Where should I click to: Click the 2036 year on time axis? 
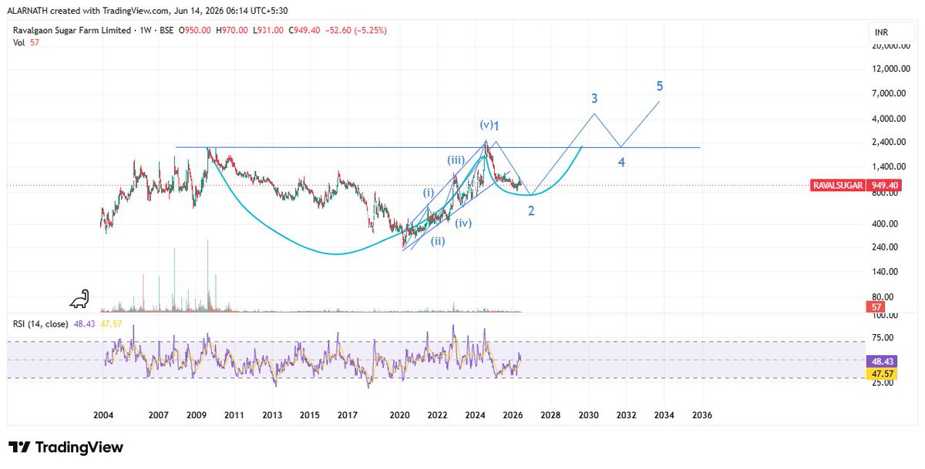tap(701, 414)
